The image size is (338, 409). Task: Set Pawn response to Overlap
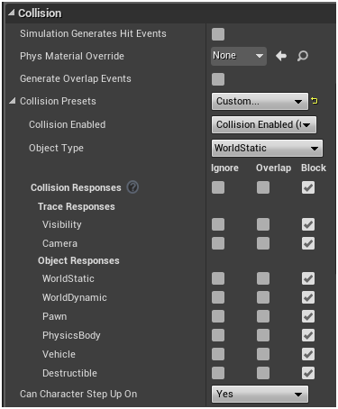click(x=263, y=316)
